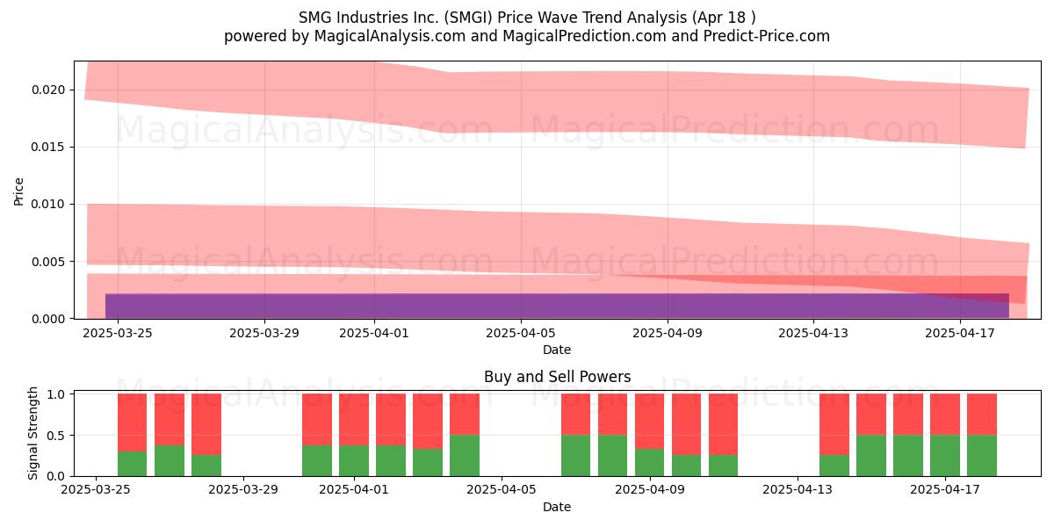Click the 0.015 price axis tick label
The width and height of the screenshot is (1054, 527).
click(48, 147)
